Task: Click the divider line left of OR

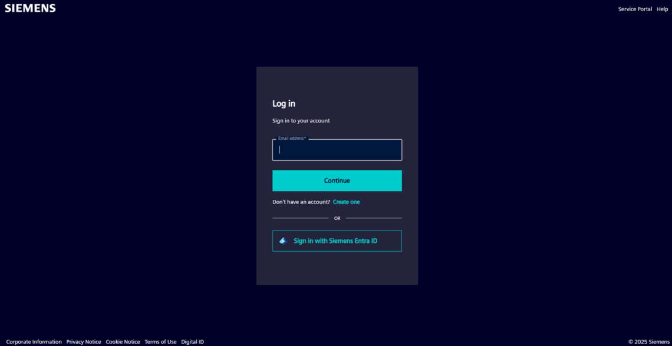Action: [300, 218]
